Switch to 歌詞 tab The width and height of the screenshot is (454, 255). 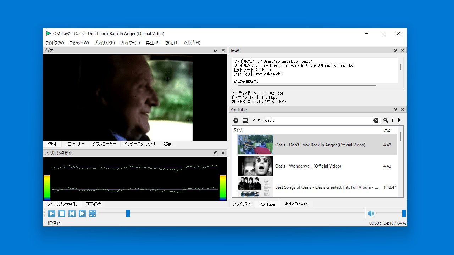click(x=168, y=144)
